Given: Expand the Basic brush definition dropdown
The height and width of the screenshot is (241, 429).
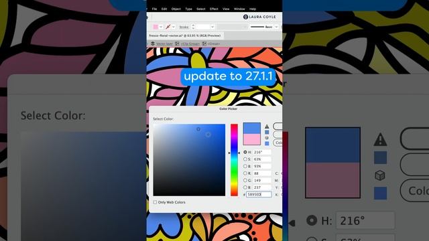Looking at the screenshot, I should (276, 27).
